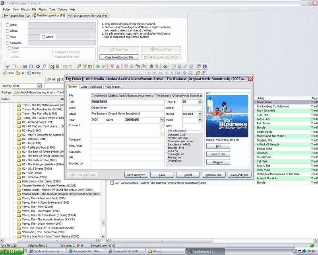Open the Filter by Artist dropdown
This screenshot has width=318, height=255.
point(39,86)
